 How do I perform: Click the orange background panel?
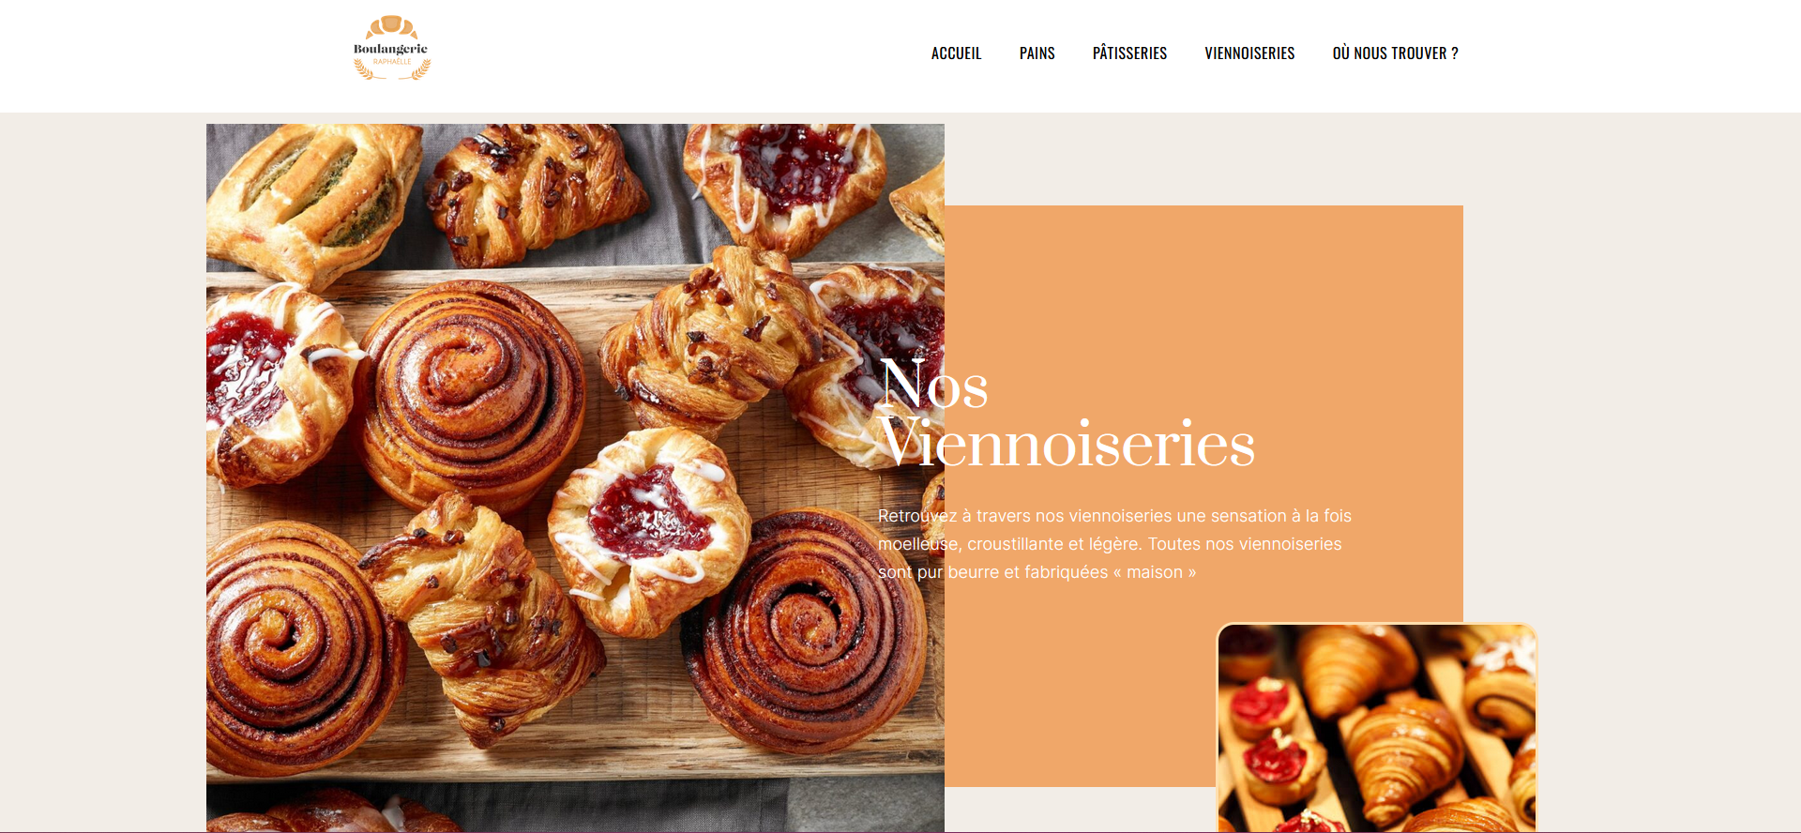(x=1203, y=281)
